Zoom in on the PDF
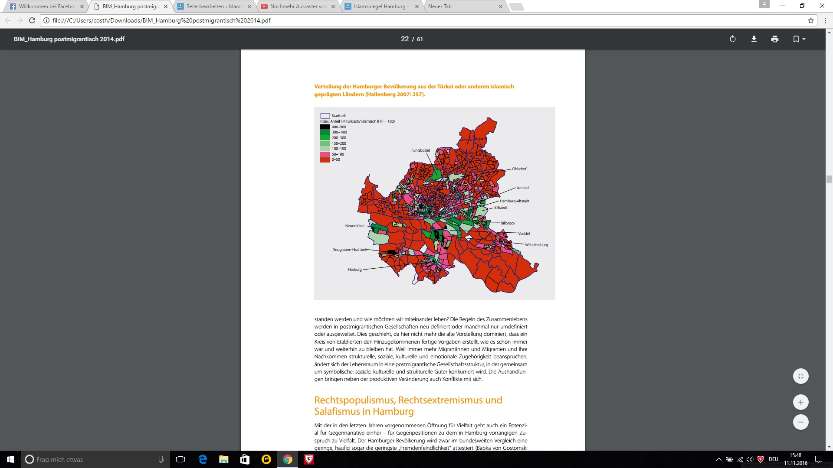The height and width of the screenshot is (468, 833). pos(801,402)
